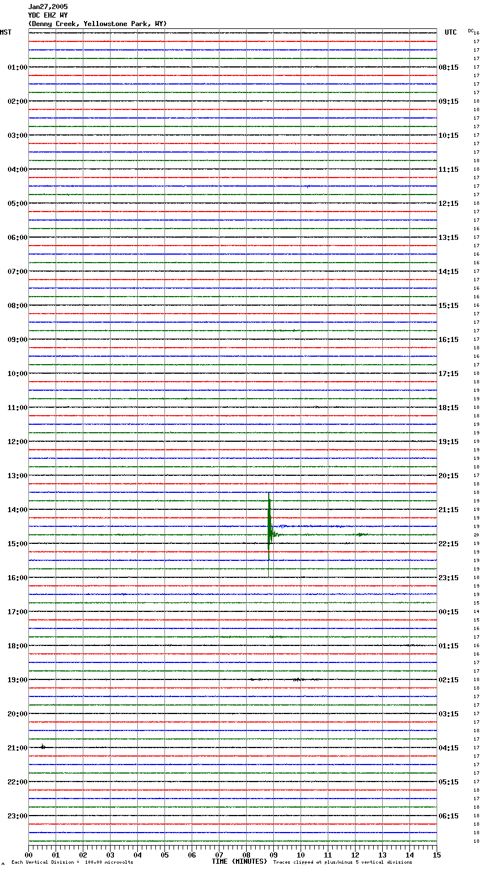482x870 pixels.
Task: Select the '06:00' MST hour label
Action: pos(18,238)
